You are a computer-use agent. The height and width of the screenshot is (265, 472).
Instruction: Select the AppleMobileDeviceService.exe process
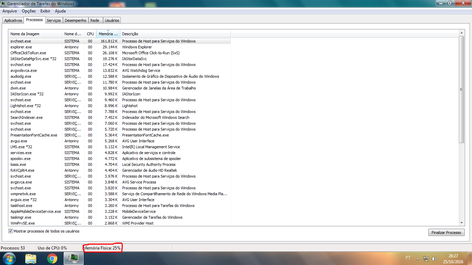pos(119,211)
